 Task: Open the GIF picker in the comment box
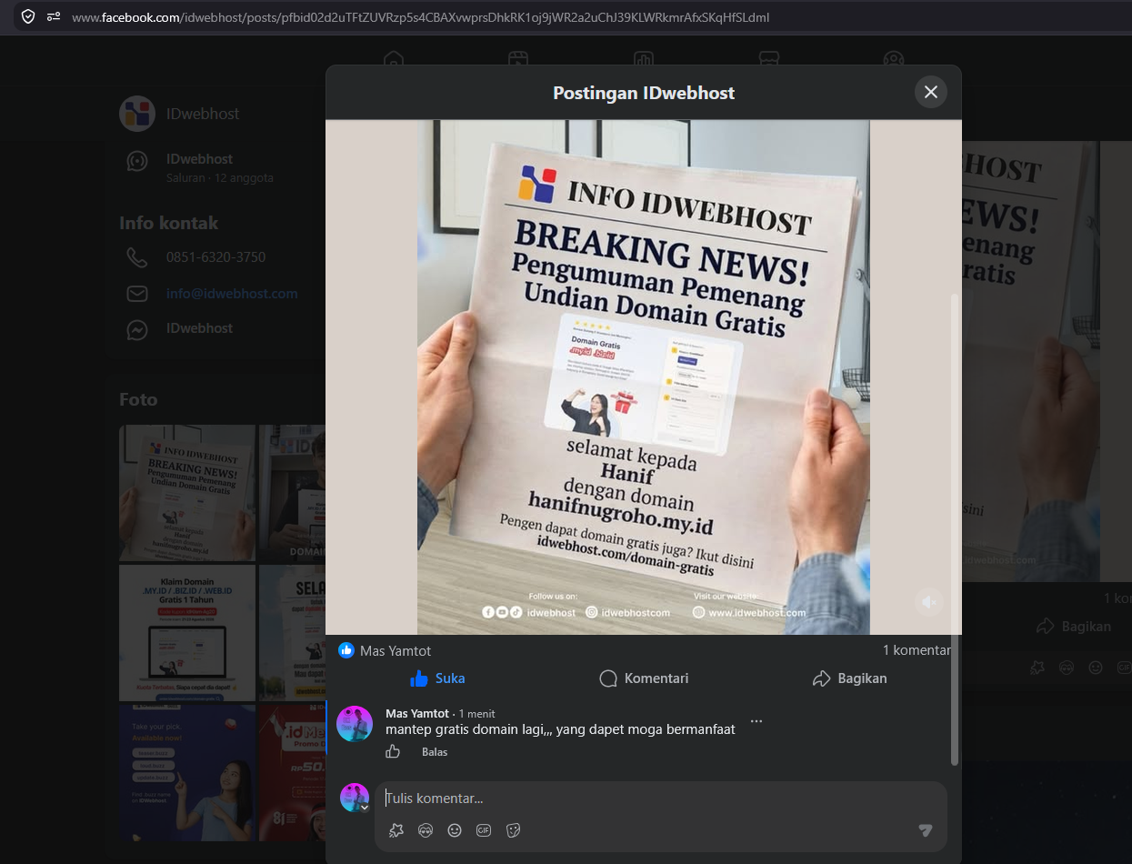point(484,830)
